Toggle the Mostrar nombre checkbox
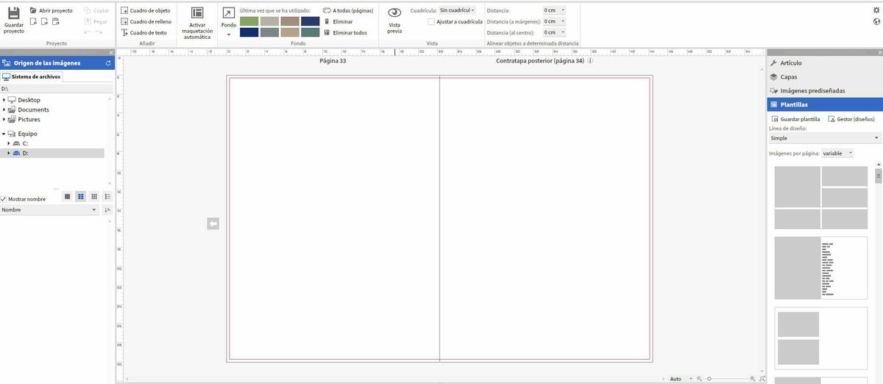Image resolution: width=883 pixels, height=384 pixels. point(4,199)
